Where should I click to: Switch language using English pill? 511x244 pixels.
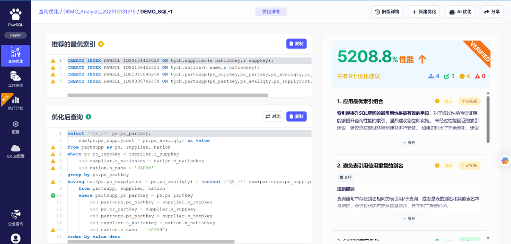pyautogui.click(x=16, y=35)
